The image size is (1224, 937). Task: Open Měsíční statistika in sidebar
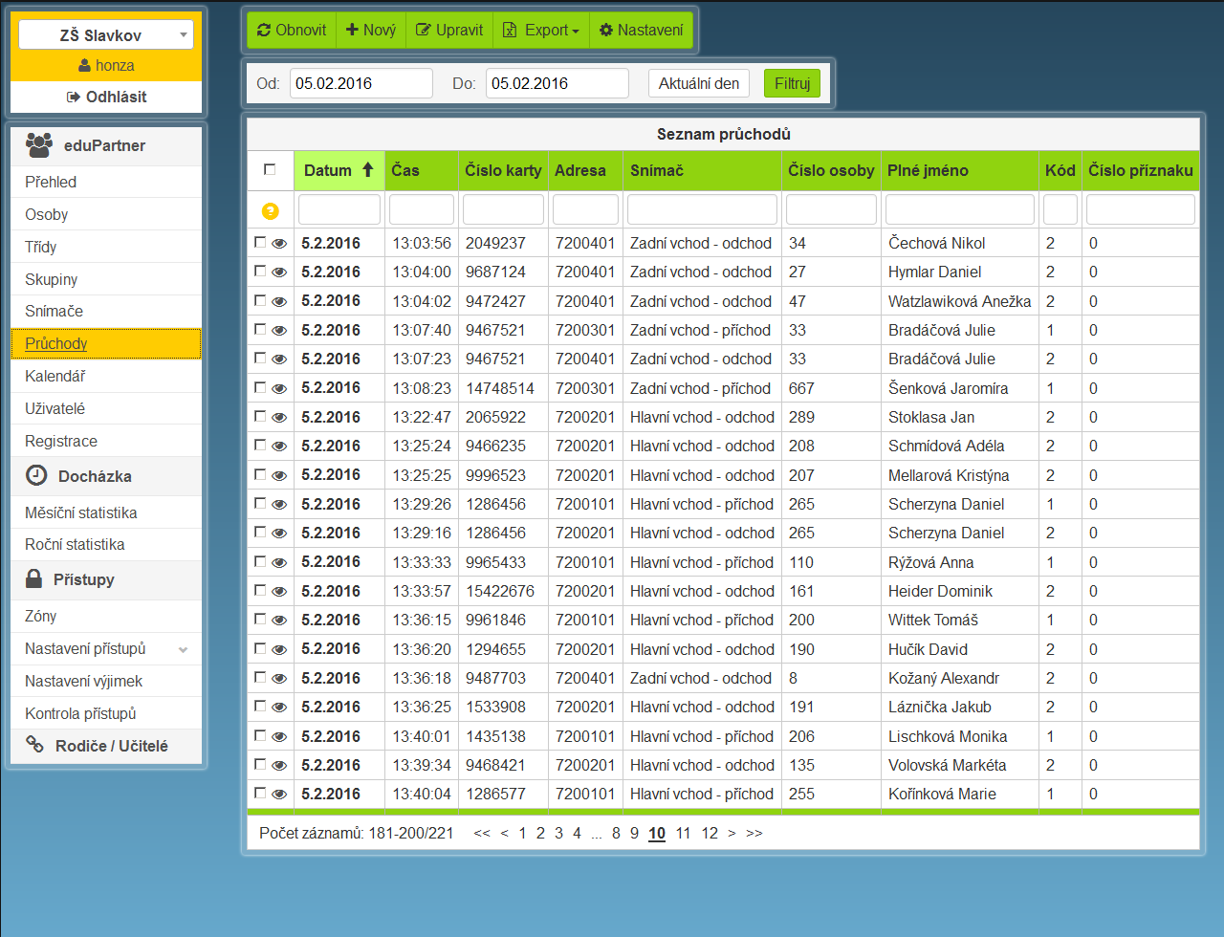81,512
